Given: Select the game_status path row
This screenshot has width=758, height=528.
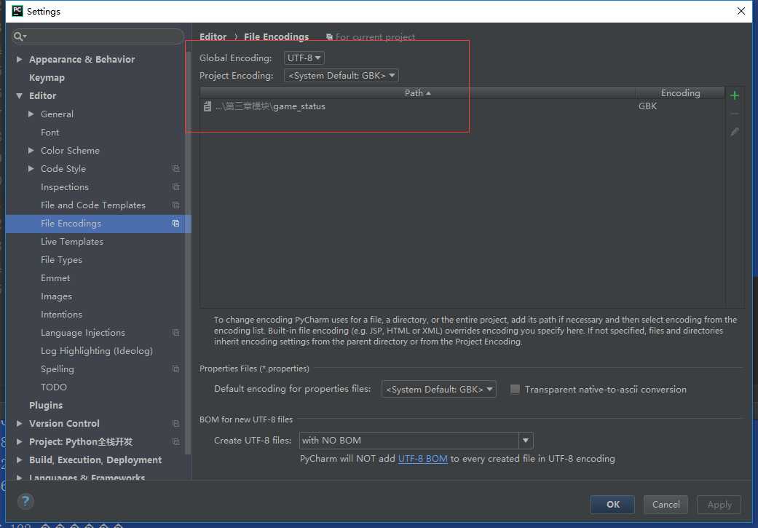Looking at the screenshot, I should [x=462, y=106].
